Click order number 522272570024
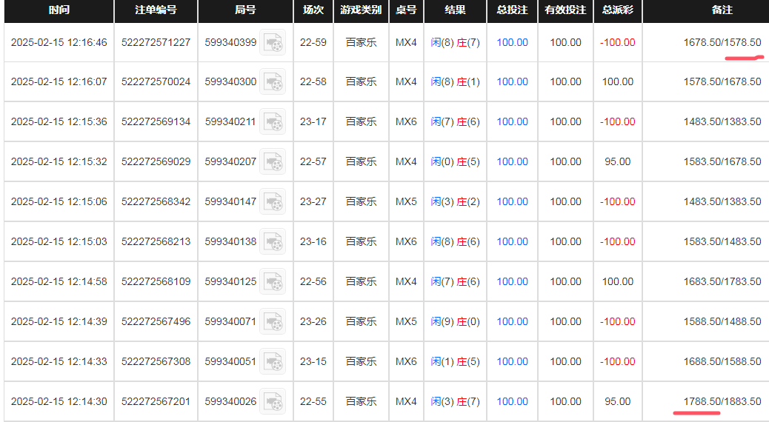Image resolution: width=769 pixels, height=422 pixels. tap(156, 82)
